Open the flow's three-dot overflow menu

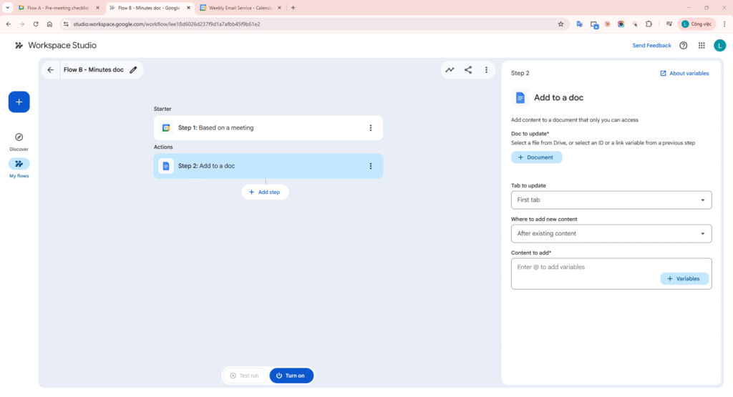point(486,70)
